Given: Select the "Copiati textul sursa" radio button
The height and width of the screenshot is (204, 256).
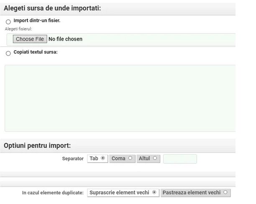Looking at the screenshot, I should point(8,53).
